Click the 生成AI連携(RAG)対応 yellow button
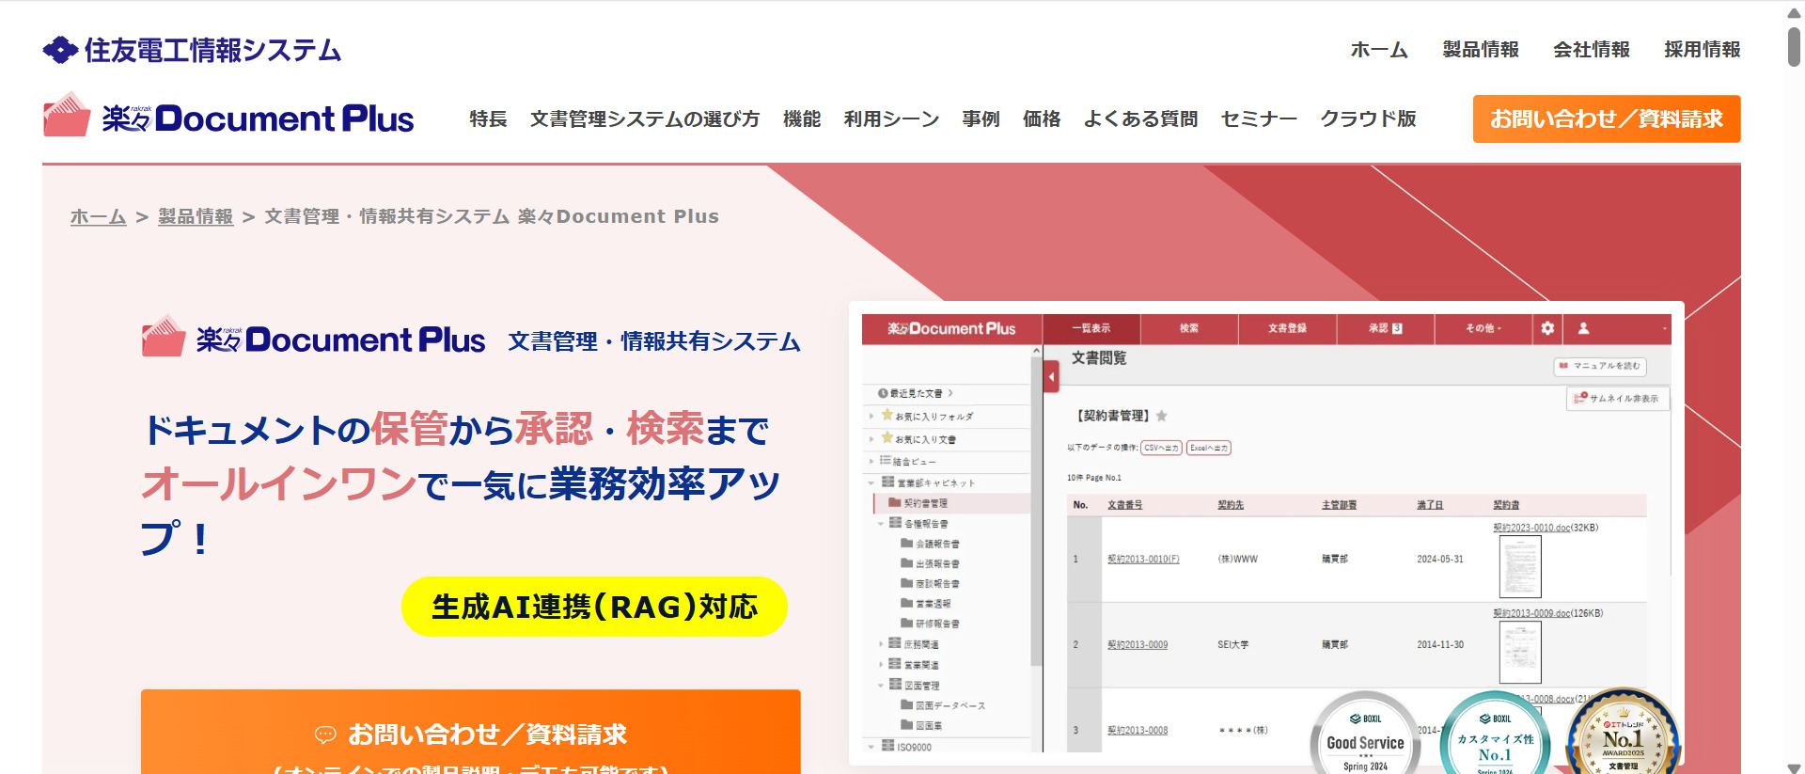The image size is (1805, 774). pyautogui.click(x=594, y=607)
